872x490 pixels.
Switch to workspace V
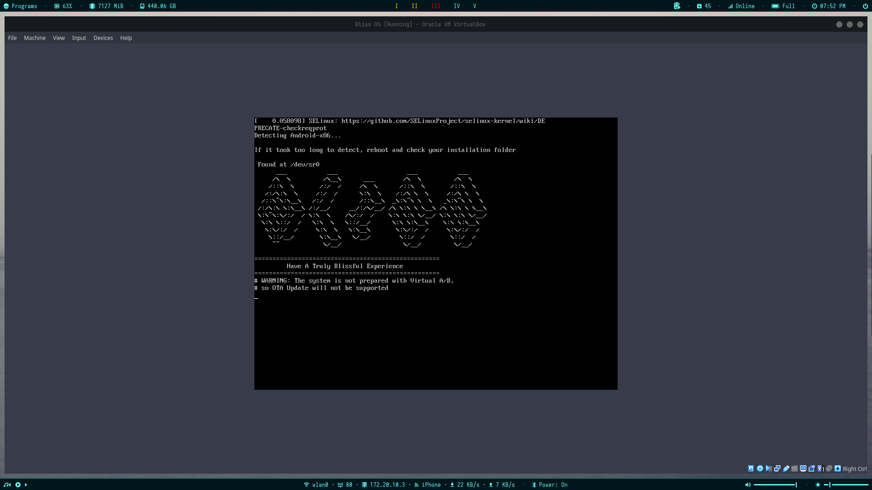coord(475,6)
